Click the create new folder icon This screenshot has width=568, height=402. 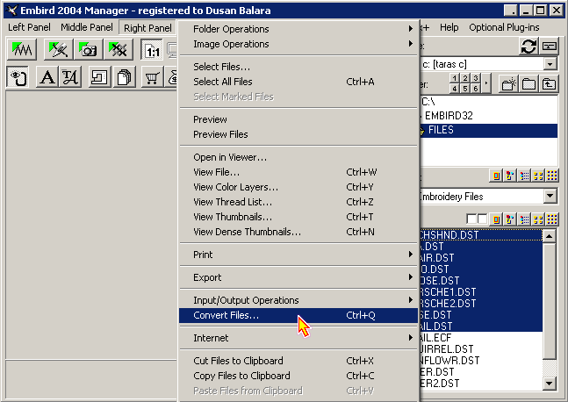[x=508, y=84]
